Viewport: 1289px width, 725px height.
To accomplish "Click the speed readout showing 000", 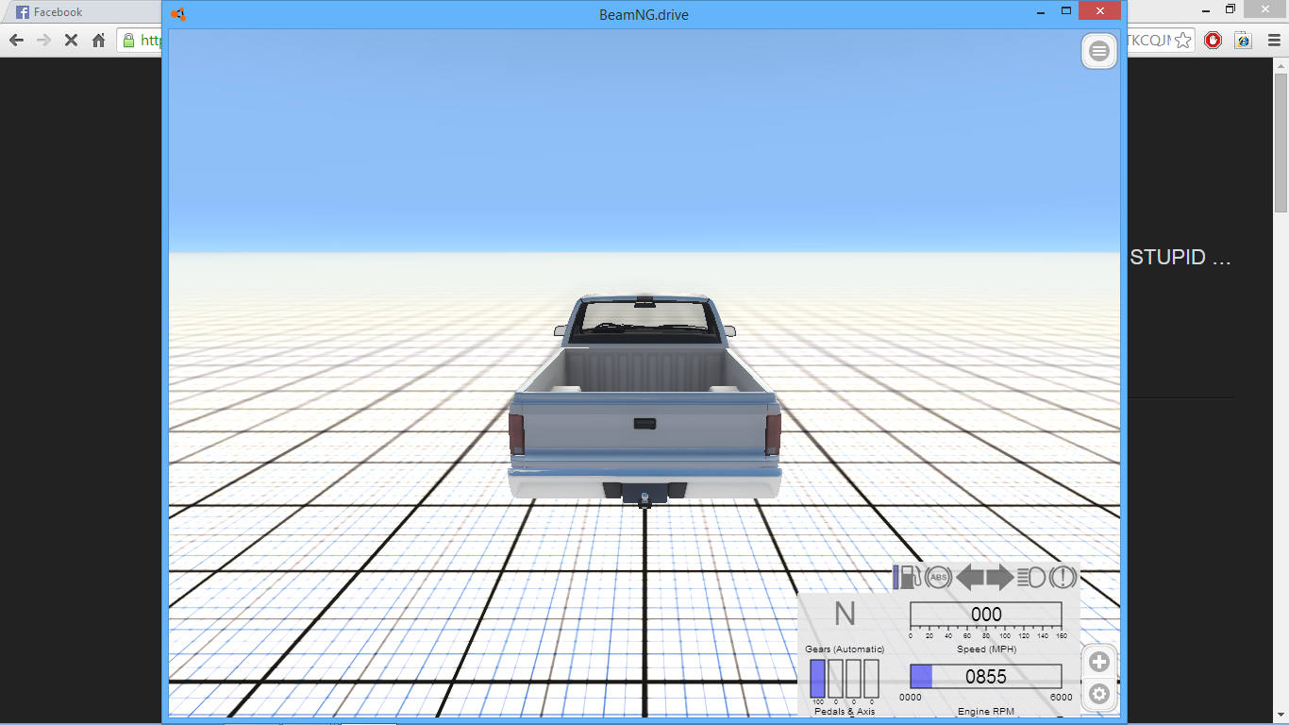I will click(x=986, y=615).
